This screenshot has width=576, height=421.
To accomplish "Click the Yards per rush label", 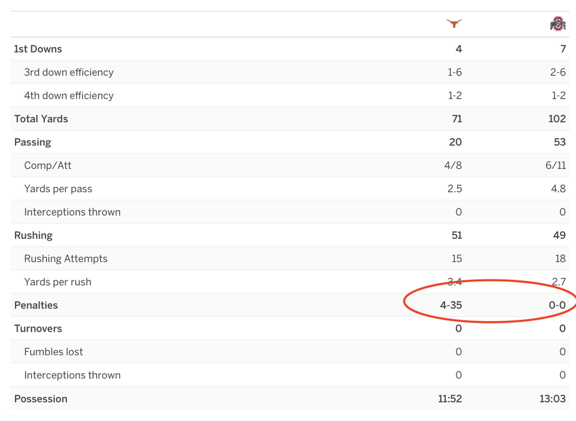I will click(x=58, y=282).
